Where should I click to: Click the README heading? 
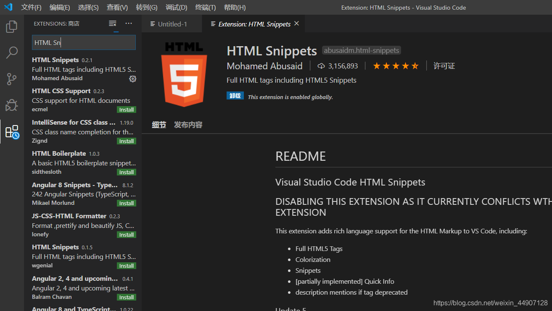coord(301,156)
